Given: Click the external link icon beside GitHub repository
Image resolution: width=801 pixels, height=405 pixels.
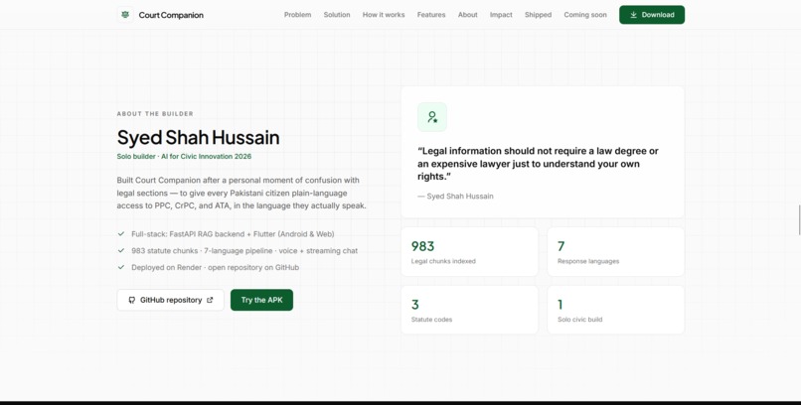Looking at the screenshot, I should point(210,300).
